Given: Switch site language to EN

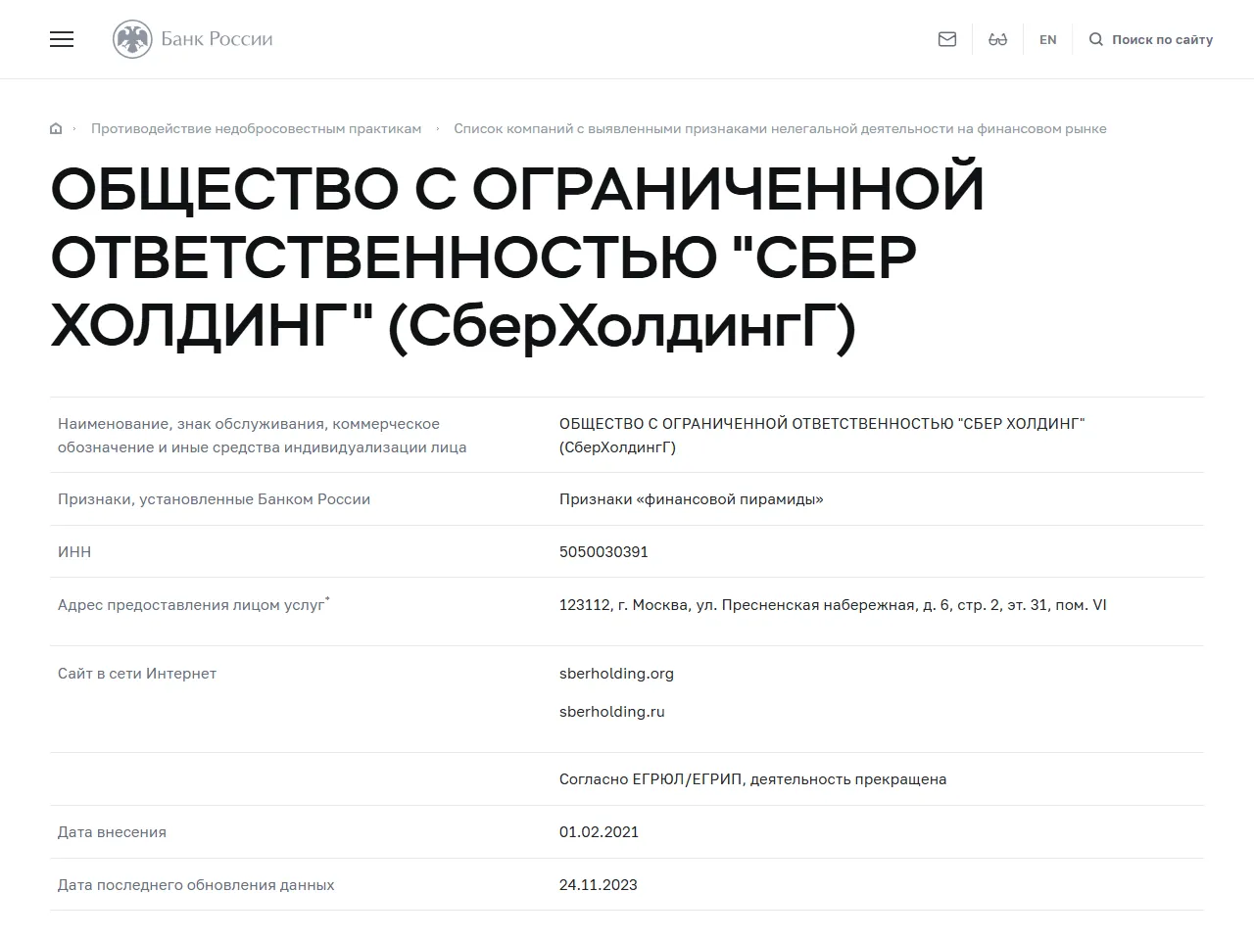Looking at the screenshot, I should click(1048, 39).
